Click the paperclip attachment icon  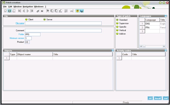tap(38, 11)
